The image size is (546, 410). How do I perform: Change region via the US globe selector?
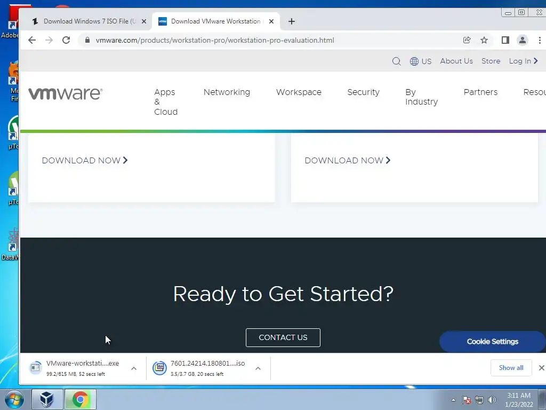pos(421,61)
